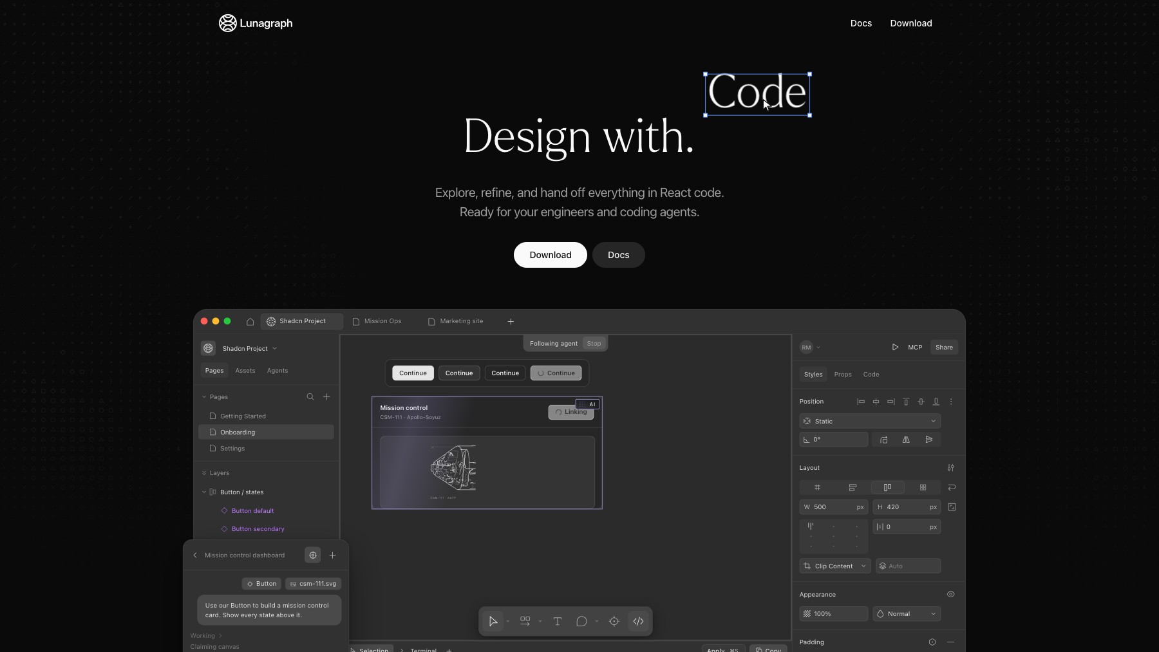This screenshot has height=652, width=1159.
Task: Click the Share button
Action: pyautogui.click(x=944, y=348)
